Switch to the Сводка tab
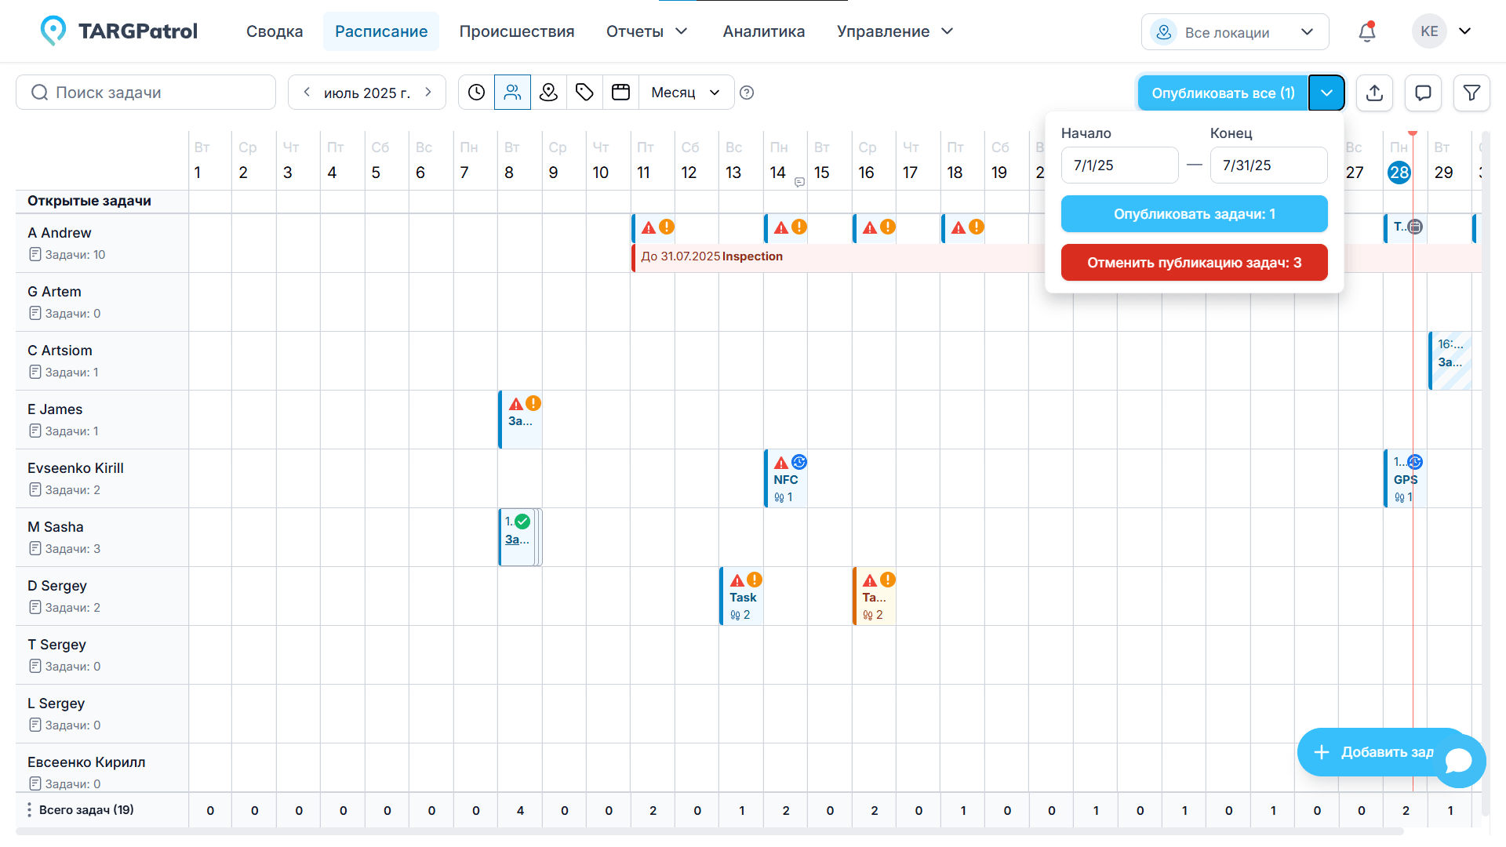 pyautogui.click(x=274, y=31)
